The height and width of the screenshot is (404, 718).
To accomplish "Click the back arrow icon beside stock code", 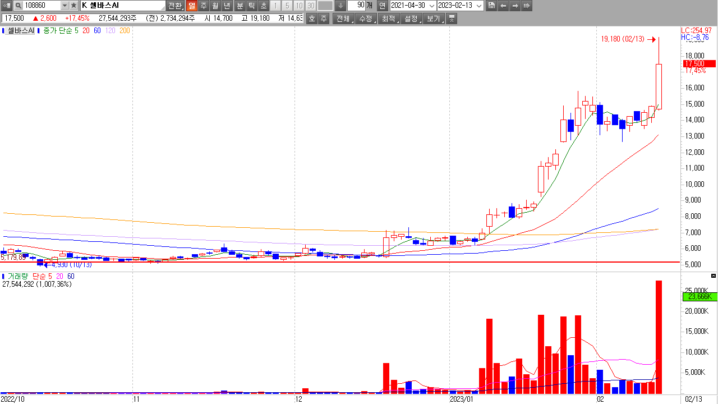I will tap(6, 6).
